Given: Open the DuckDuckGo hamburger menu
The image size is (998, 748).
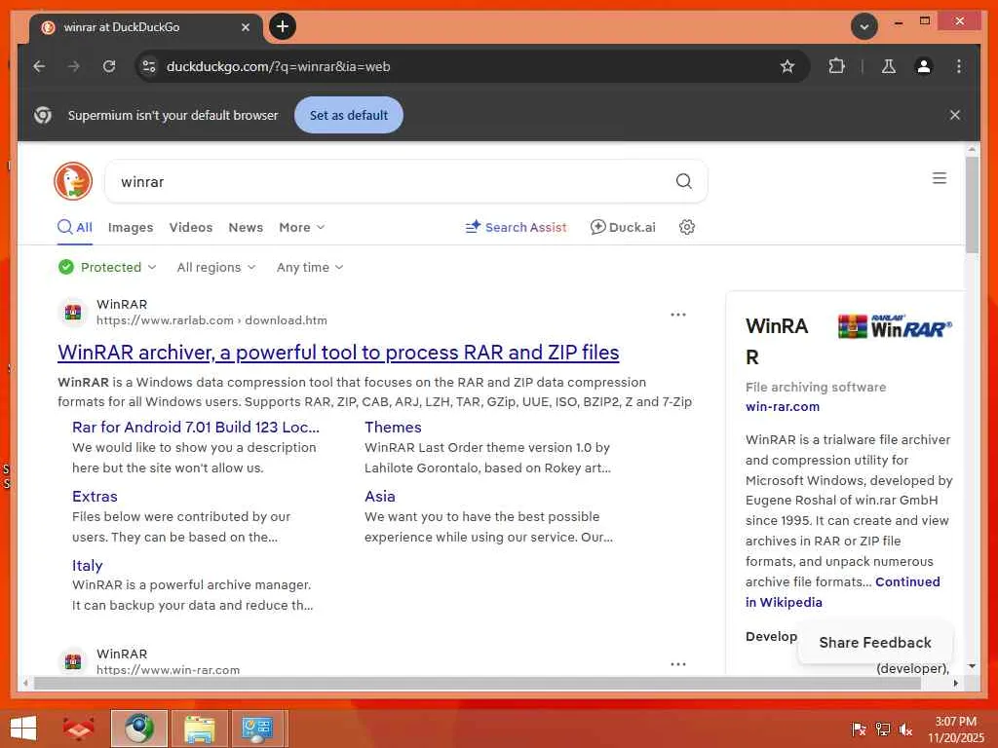Looking at the screenshot, I should point(940,178).
